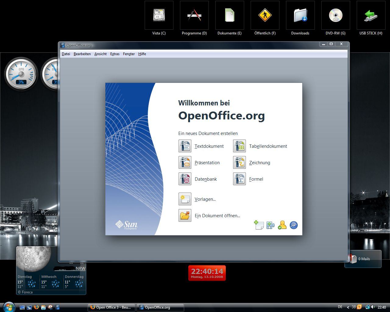The image size is (390, 312).
Task: Click the OpenOffice.org taskbar button
Action: click(x=160, y=307)
